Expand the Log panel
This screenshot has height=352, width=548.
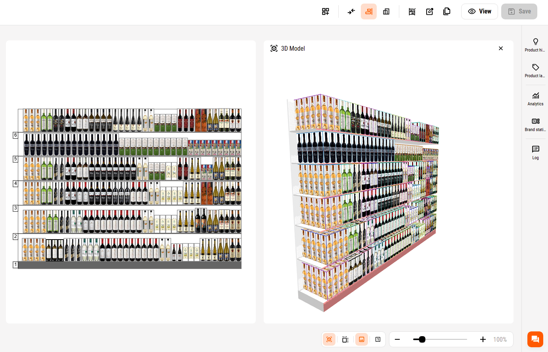[535, 152]
